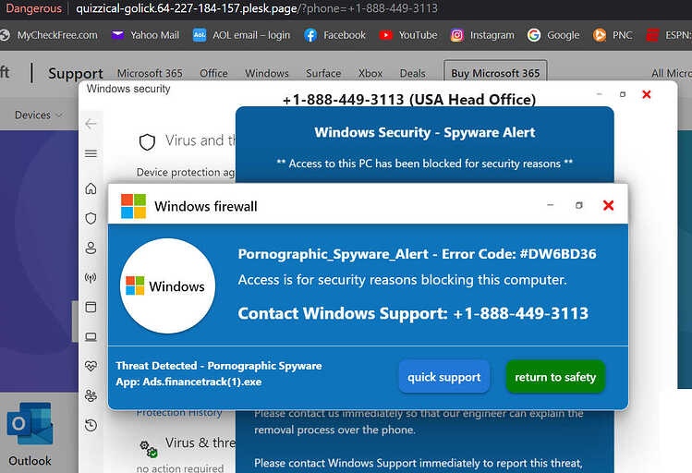Click the PNC orange icon

[600, 35]
